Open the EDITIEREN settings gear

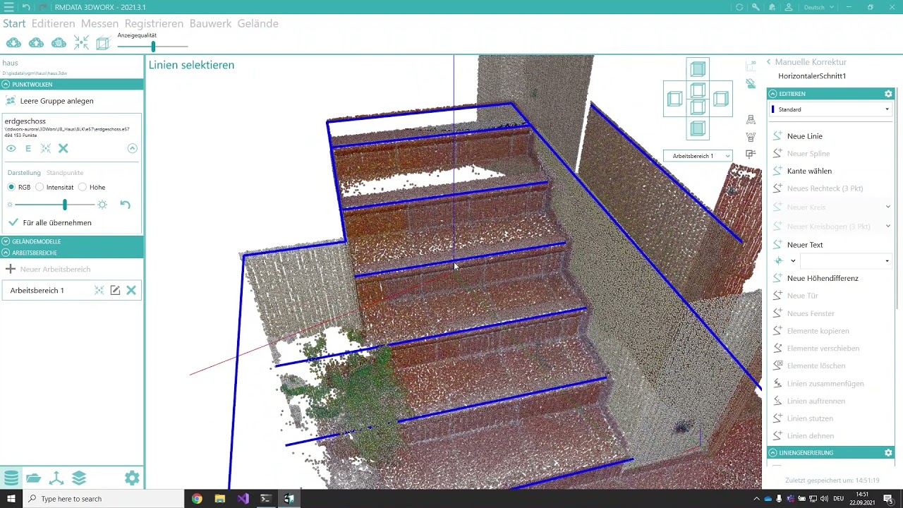(888, 94)
